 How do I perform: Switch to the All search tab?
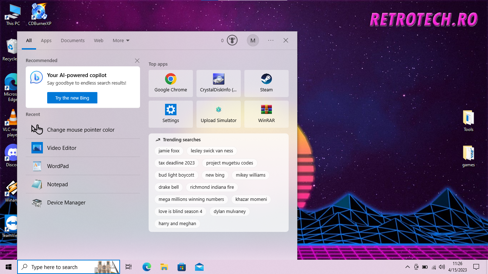pyautogui.click(x=29, y=41)
